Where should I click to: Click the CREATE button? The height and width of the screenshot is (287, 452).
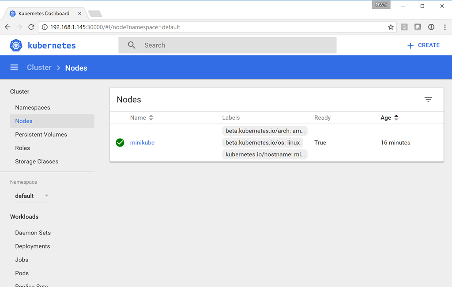click(x=423, y=45)
